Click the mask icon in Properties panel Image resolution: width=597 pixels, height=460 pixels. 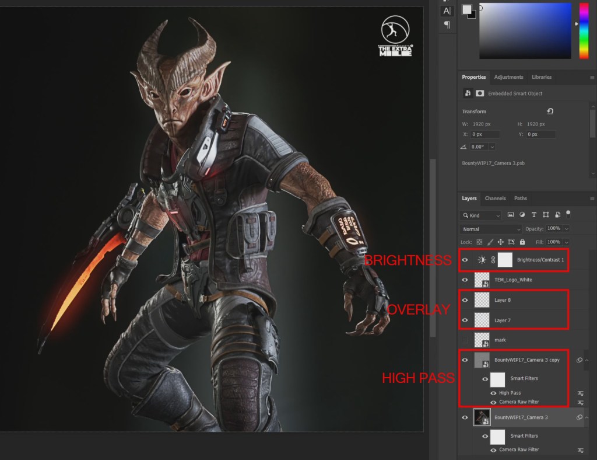click(480, 93)
